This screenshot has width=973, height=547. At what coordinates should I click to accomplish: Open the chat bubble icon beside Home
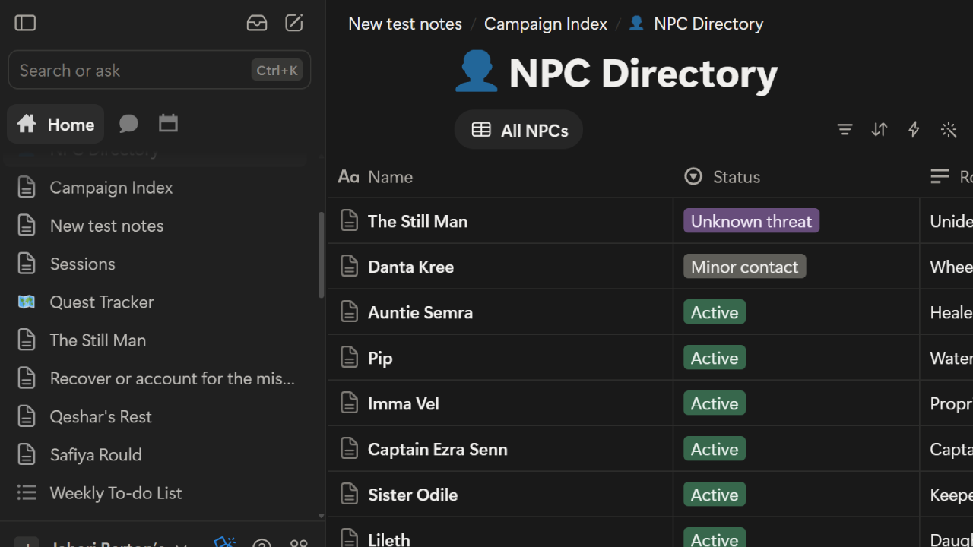tap(128, 124)
